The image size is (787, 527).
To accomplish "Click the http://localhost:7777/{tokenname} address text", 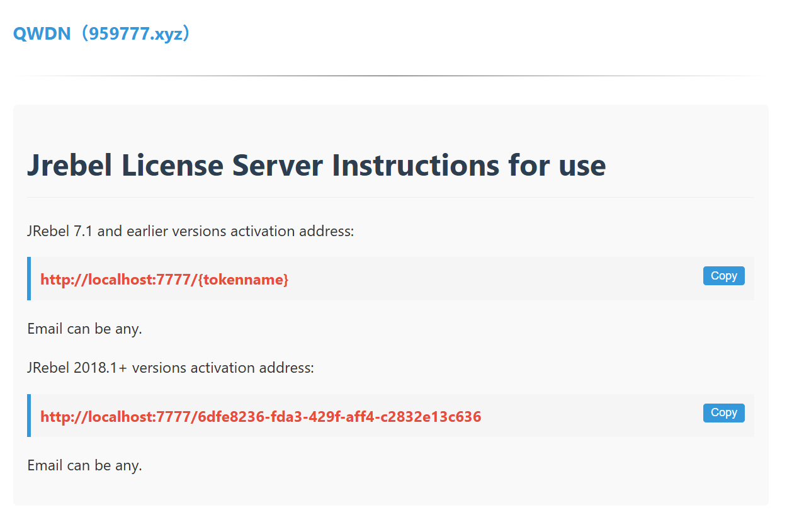I will pos(164,280).
